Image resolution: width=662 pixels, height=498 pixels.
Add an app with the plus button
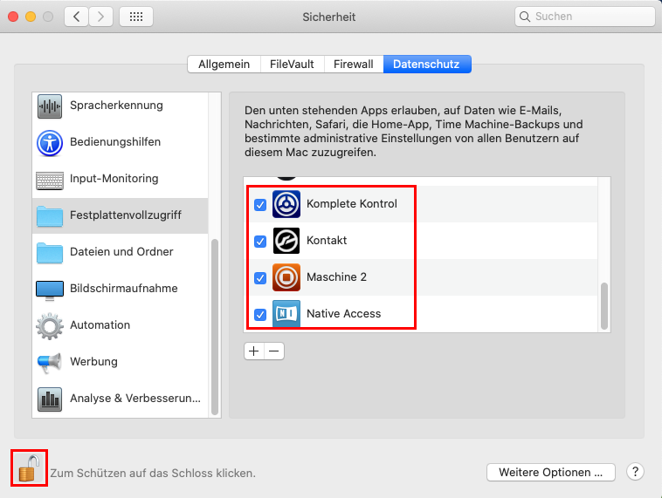point(254,351)
